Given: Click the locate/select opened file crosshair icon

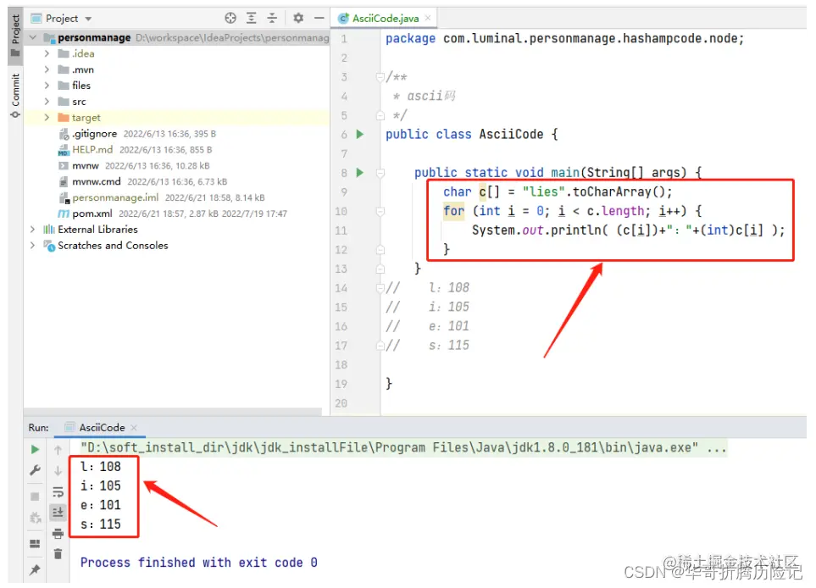Looking at the screenshot, I should coord(230,18).
